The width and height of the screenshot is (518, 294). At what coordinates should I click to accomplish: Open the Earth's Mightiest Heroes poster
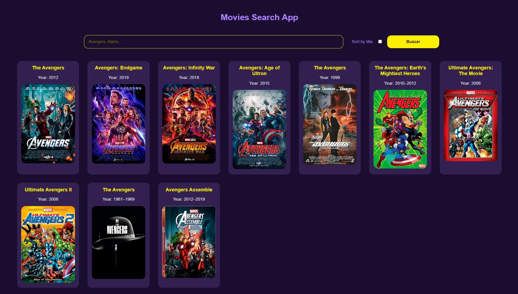(x=400, y=129)
